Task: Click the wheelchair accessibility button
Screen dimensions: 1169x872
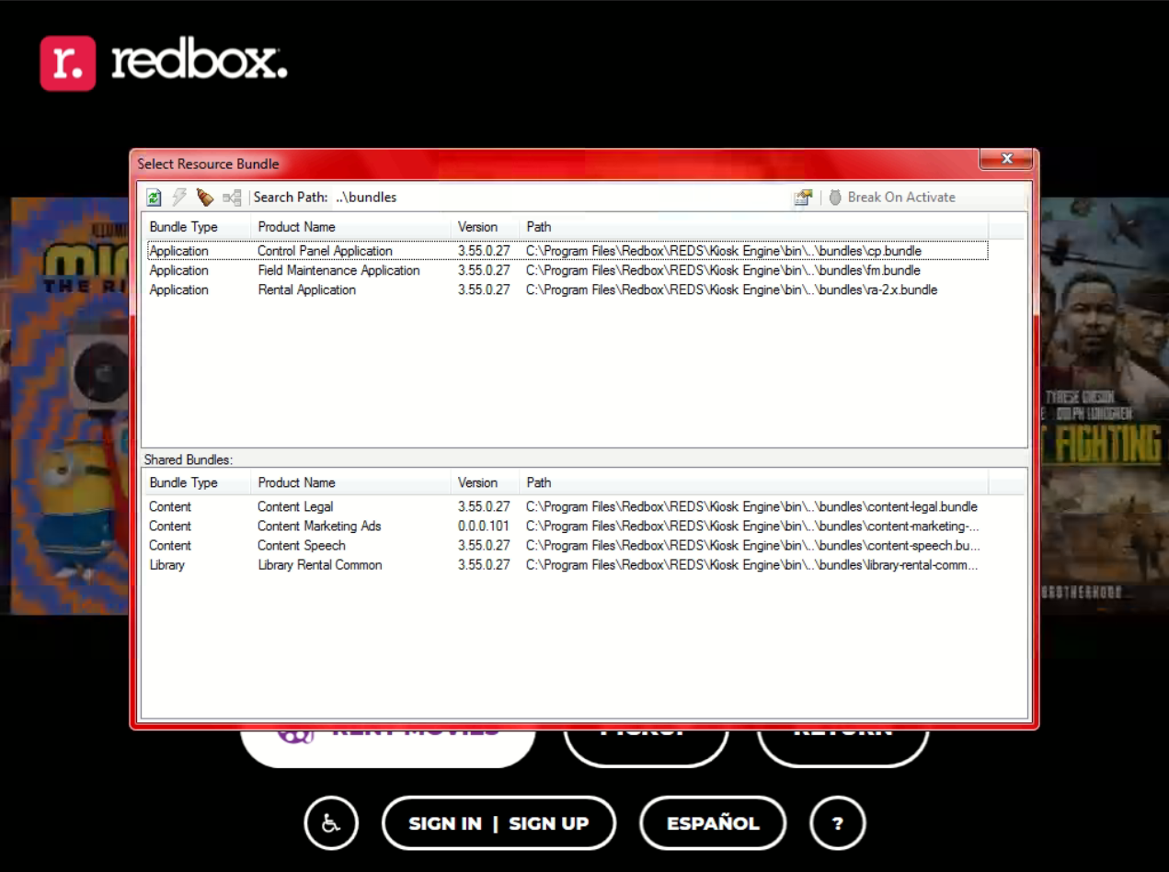Action: [x=331, y=823]
